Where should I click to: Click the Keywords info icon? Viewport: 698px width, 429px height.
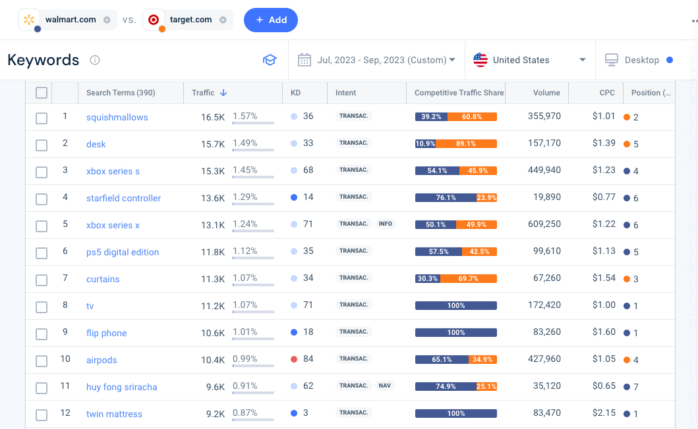tap(95, 60)
